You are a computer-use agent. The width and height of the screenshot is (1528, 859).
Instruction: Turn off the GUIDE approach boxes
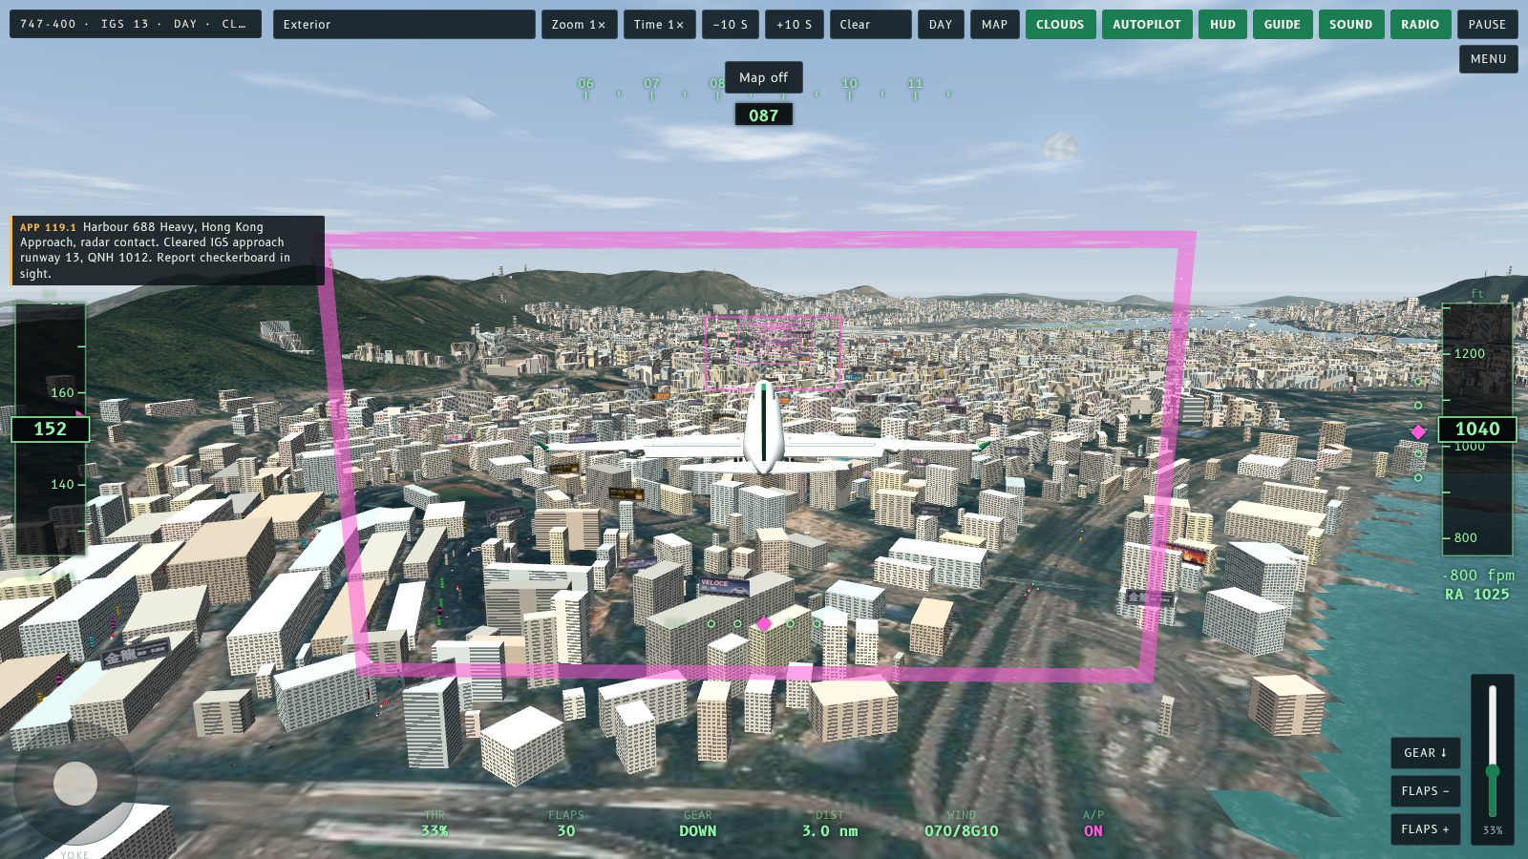(x=1282, y=24)
